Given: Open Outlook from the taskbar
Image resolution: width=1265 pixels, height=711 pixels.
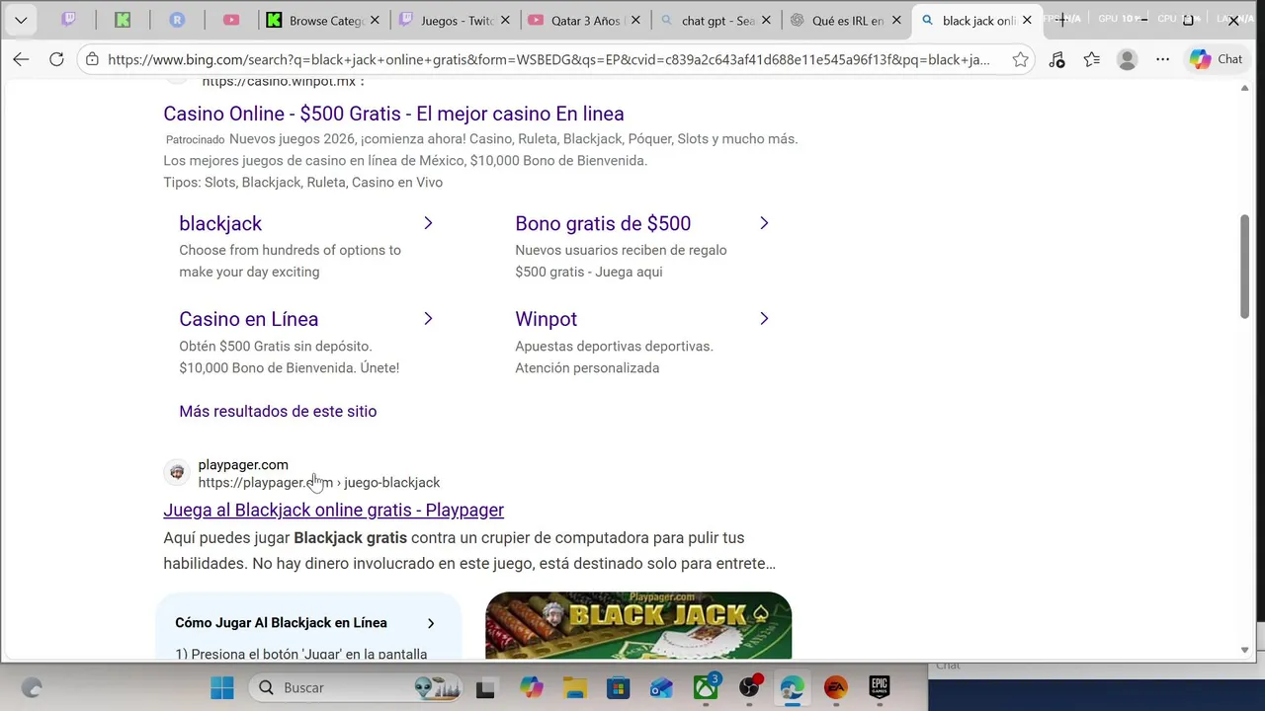Looking at the screenshot, I should (x=661, y=687).
